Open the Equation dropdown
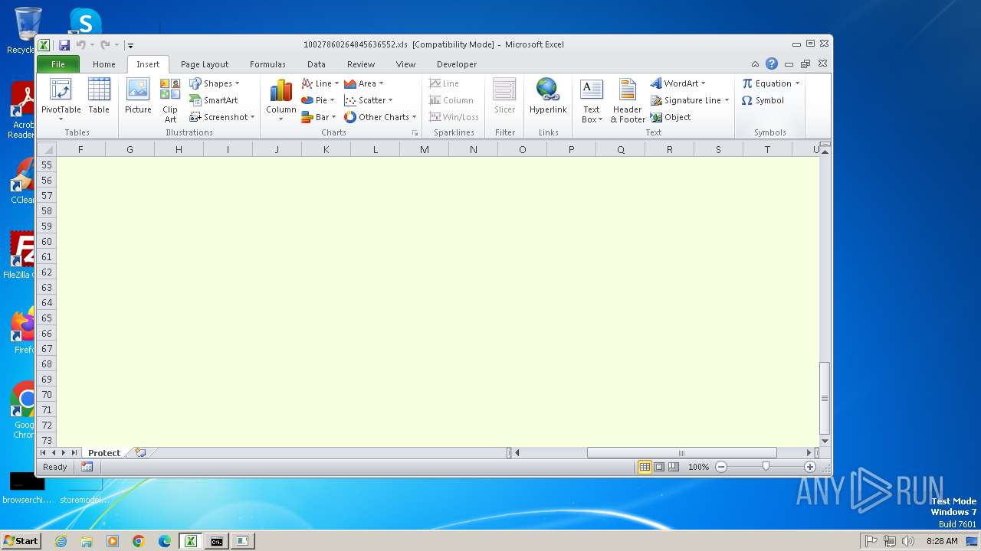 click(770, 83)
